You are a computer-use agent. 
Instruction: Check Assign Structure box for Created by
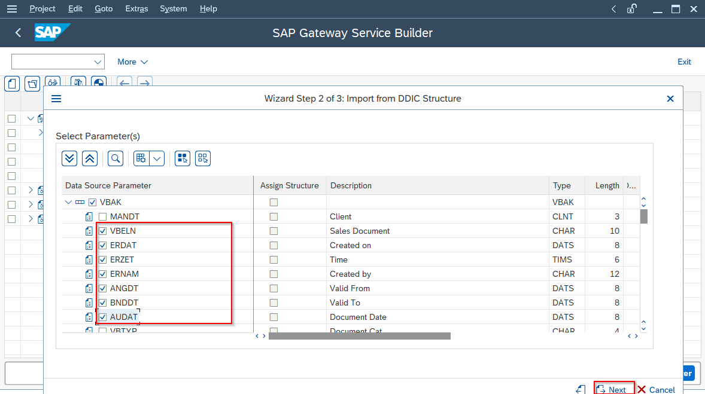[274, 274]
